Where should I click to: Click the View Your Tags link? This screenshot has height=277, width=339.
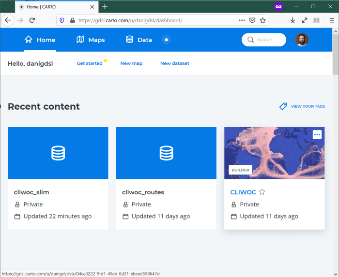308,106
